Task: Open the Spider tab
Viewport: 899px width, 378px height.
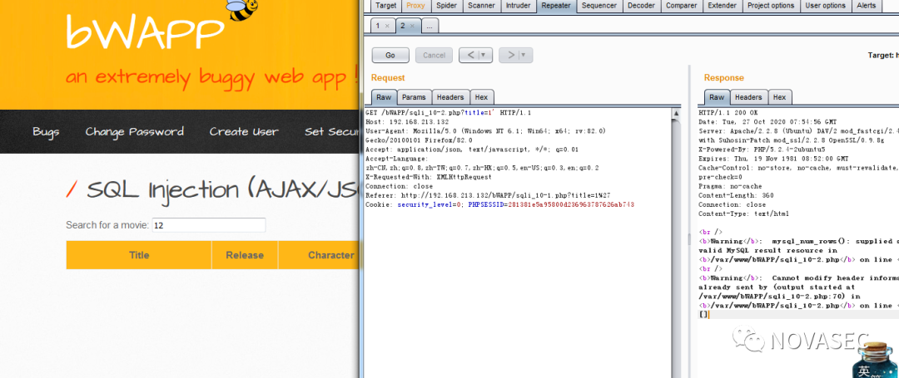Action: point(447,6)
